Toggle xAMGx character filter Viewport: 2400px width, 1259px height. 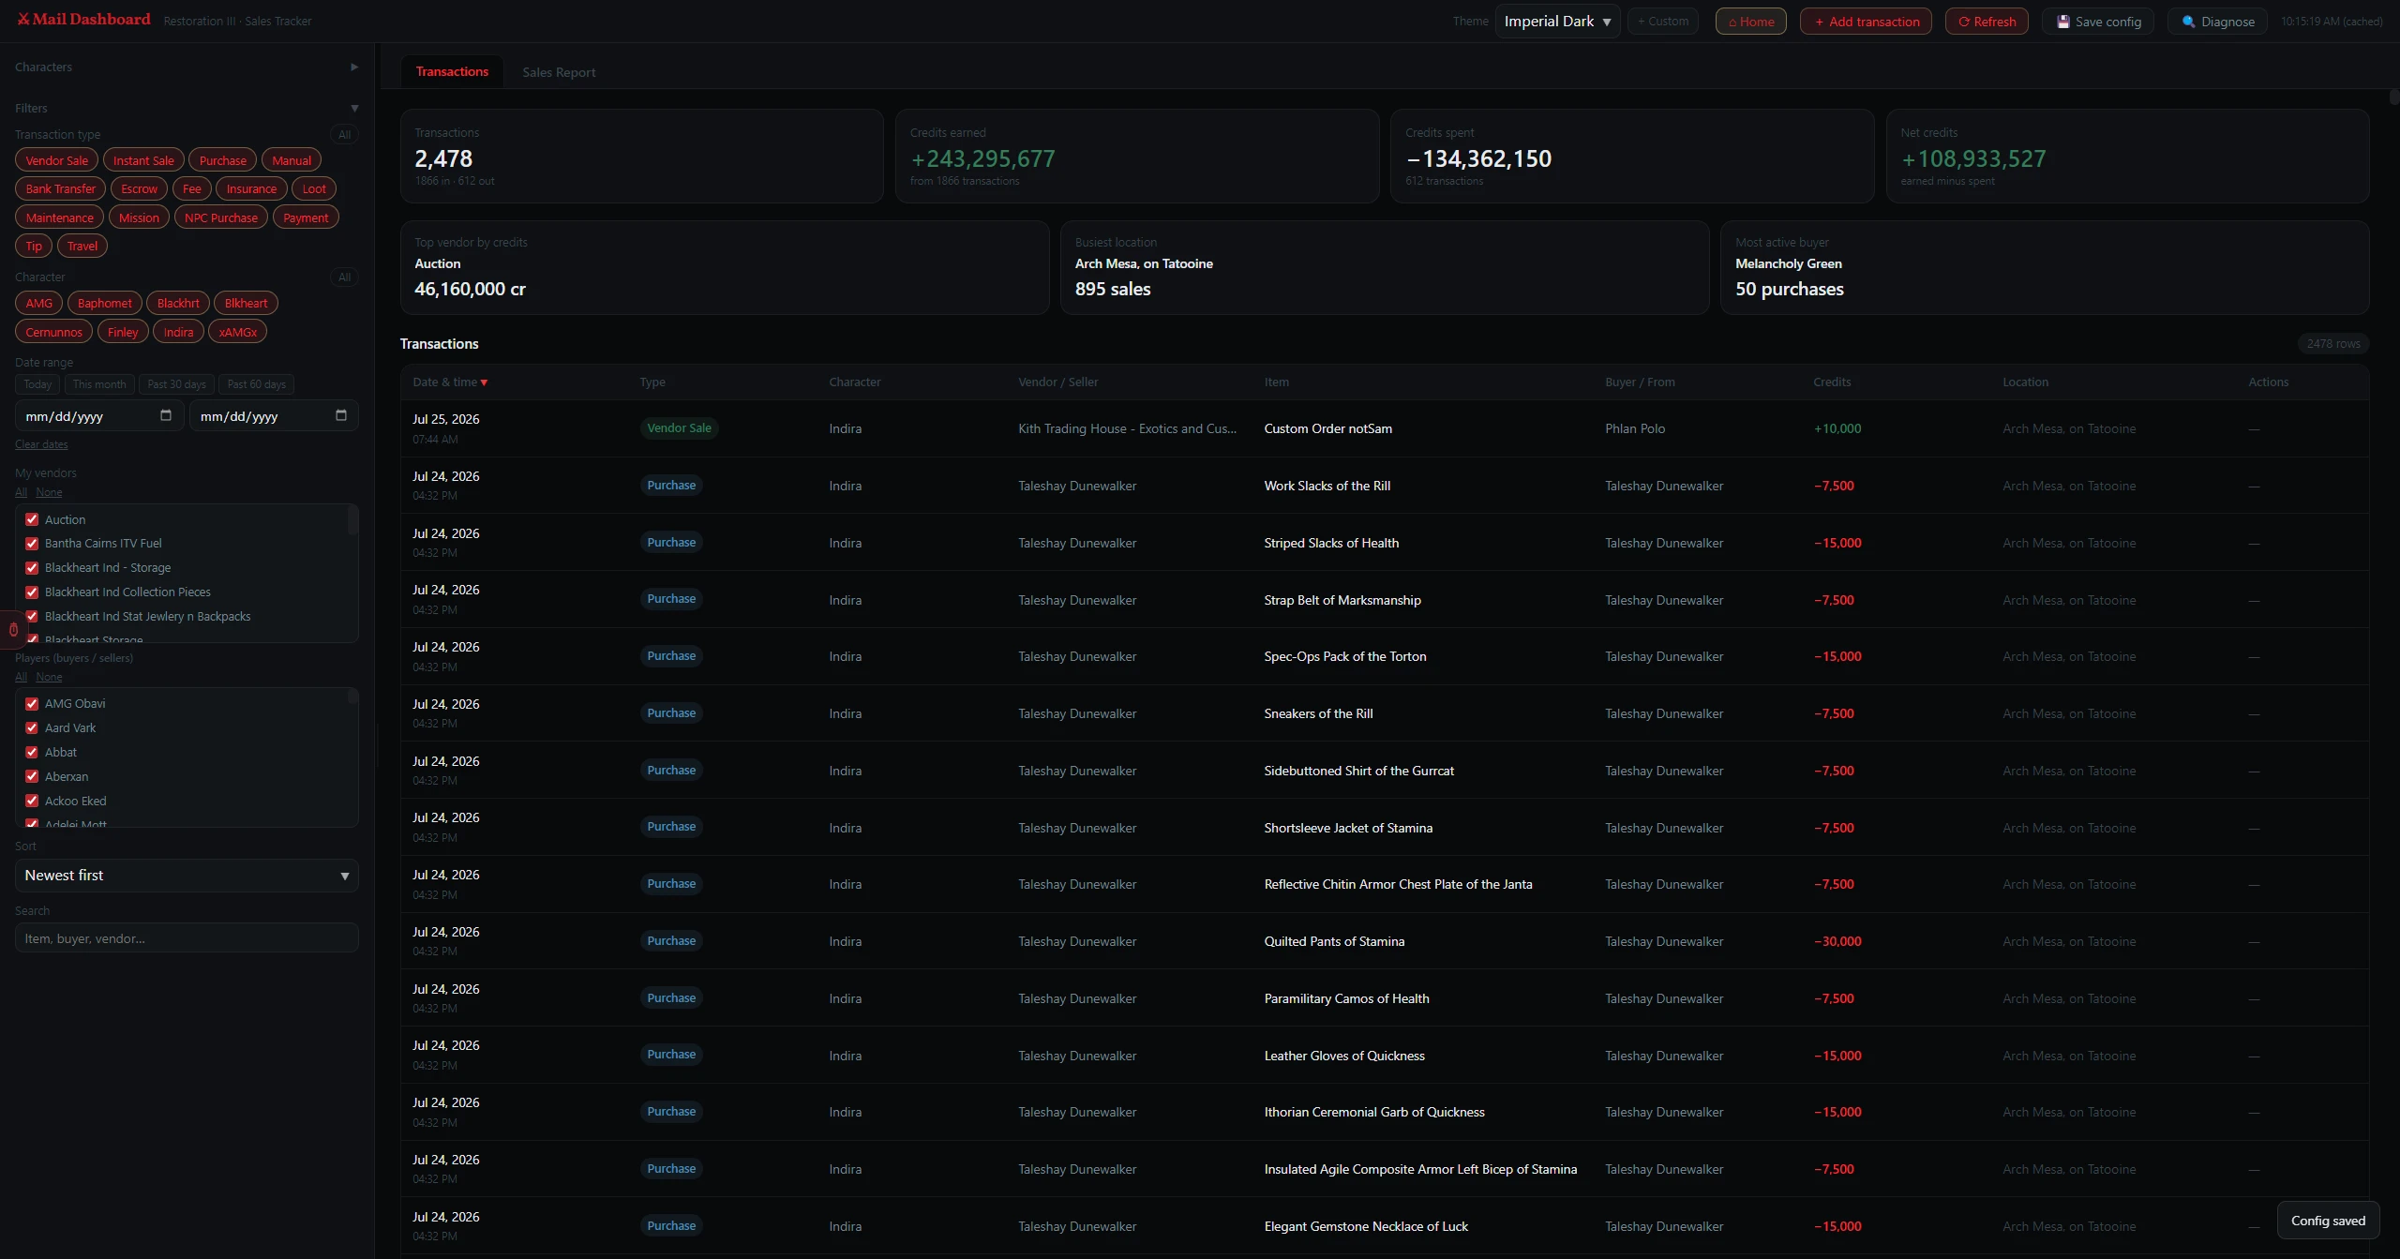click(238, 332)
